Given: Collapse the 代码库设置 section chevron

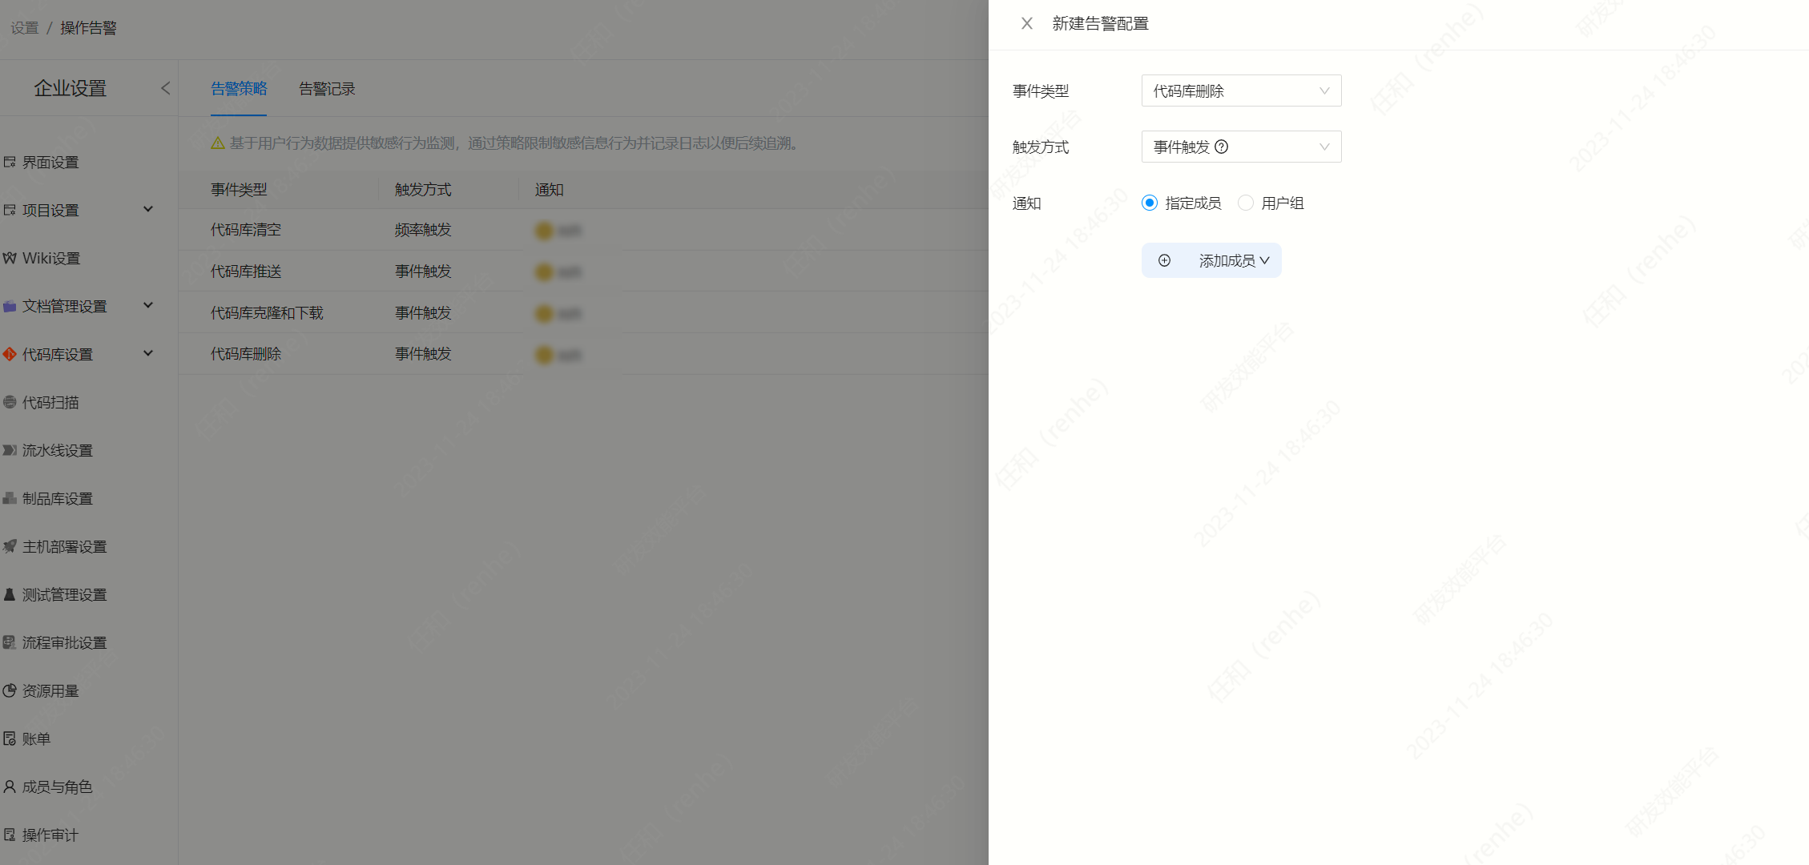Looking at the screenshot, I should click(x=147, y=352).
